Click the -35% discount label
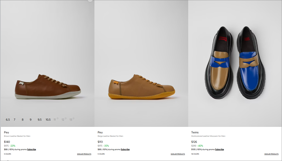The height and width of the screenshot is (161, 282). pos(106,146)
